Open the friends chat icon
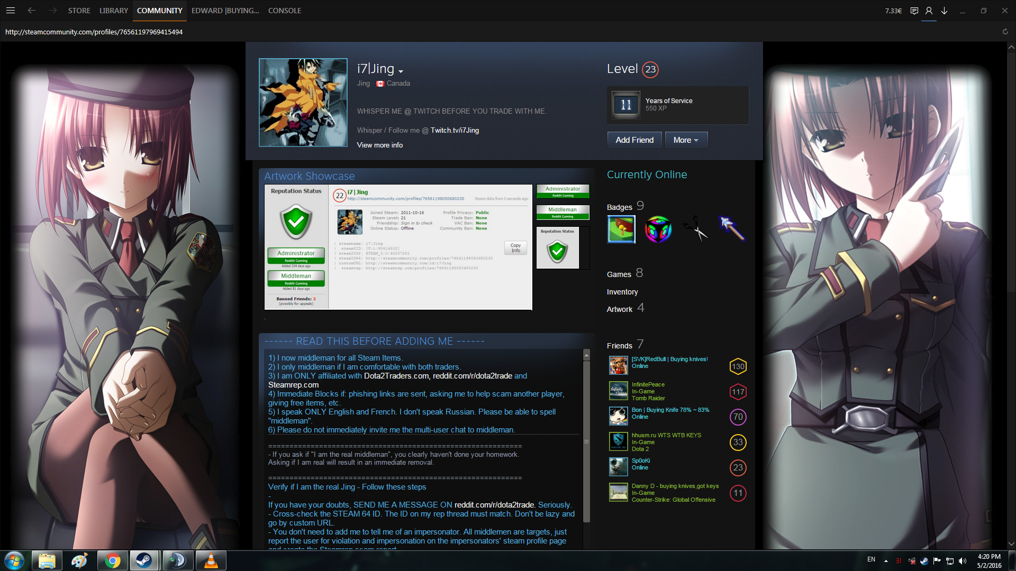The width and height of the screenshot is (1016, 571). coord(914,11)
